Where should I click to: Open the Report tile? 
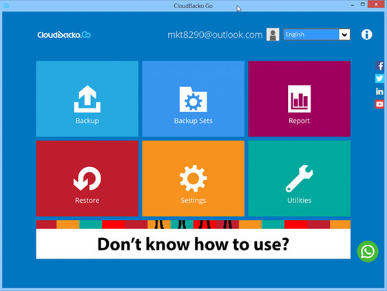point(299,99)
